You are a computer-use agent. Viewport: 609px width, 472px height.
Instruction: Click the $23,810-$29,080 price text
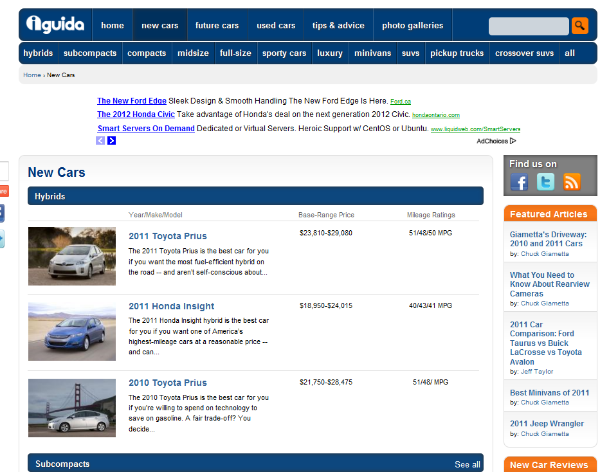326,233
